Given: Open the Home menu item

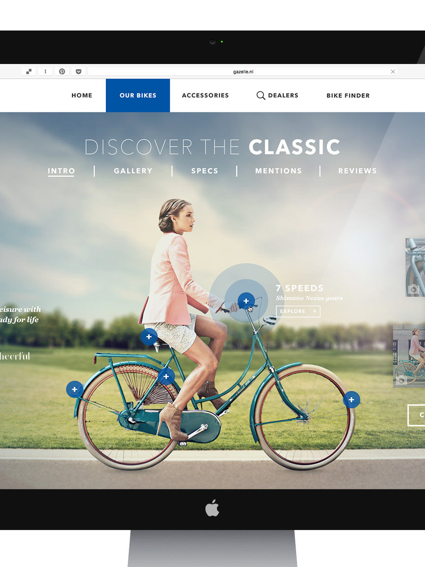Looking at the screenshot, I should [x=82, y=95].
